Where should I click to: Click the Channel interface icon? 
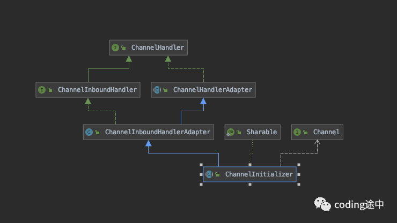point(297,132)
